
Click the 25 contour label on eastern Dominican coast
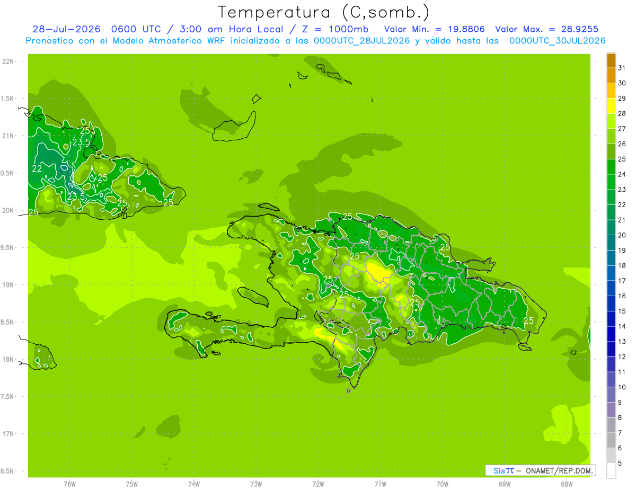coord(528,320)
